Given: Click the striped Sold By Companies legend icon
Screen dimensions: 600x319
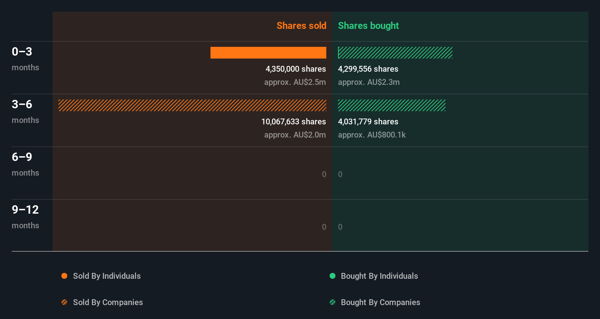Looking at the screenshot, I should [x=64, y=302].
